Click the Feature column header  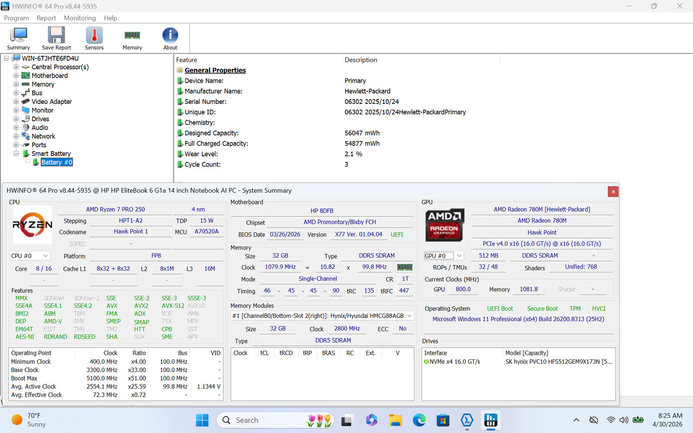[187, 60]
